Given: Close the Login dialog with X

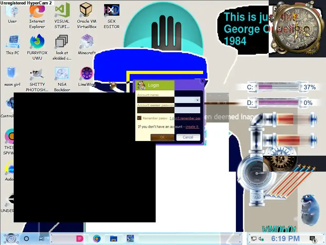Looking at the screenshot, I should click(x=202, y=81).
